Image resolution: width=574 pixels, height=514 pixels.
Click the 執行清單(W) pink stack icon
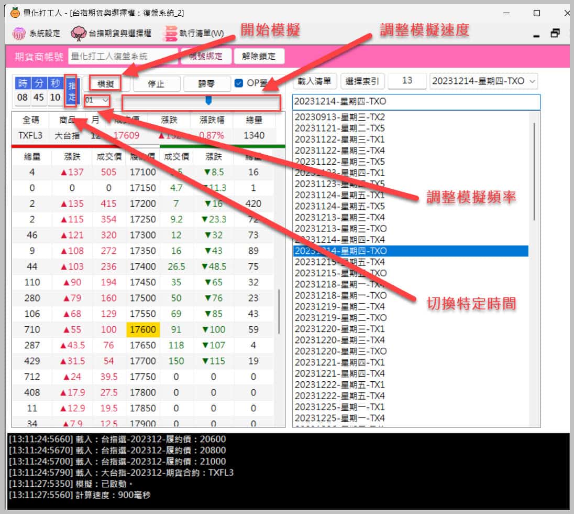click(x=170, y=34)
